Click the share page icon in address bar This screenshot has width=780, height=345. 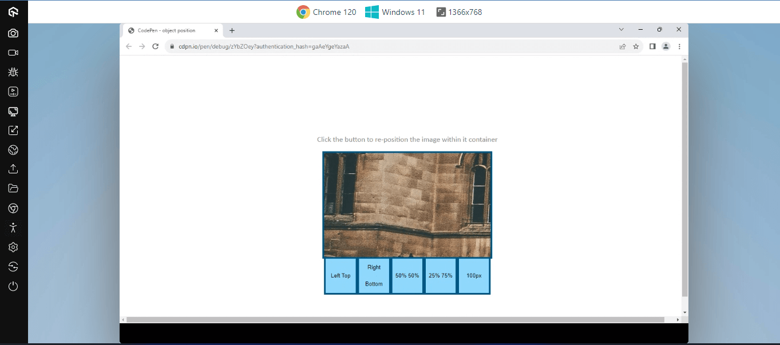click(x=623, y=46)
